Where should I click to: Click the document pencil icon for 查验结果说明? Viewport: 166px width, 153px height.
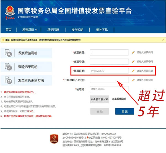(8, 67)
